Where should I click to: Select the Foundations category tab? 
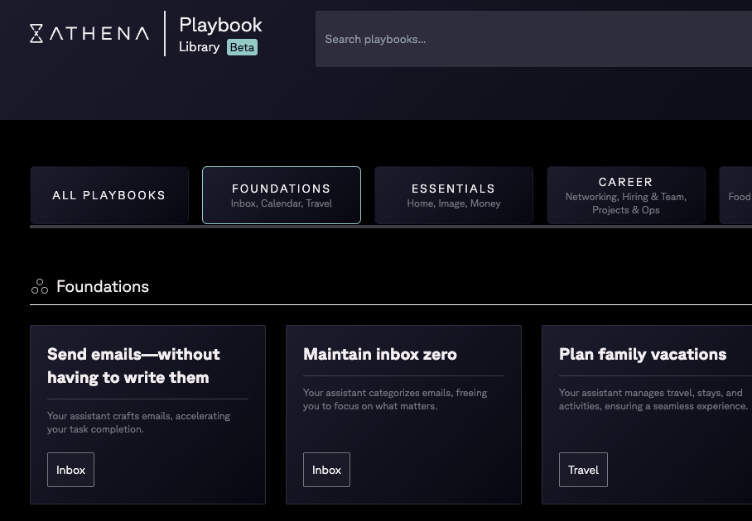[282, 195]
